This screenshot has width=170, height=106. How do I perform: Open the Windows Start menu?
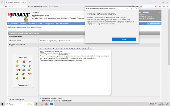pyautogui.click(x=2, y=104)
